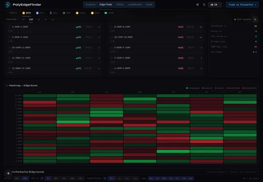Set Min n filter to 10+

pyautogui.click(x=56, y=178)
